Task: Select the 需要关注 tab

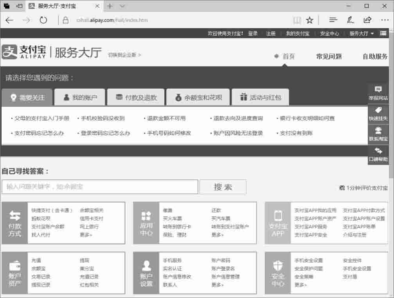Action: pos(27,97)
